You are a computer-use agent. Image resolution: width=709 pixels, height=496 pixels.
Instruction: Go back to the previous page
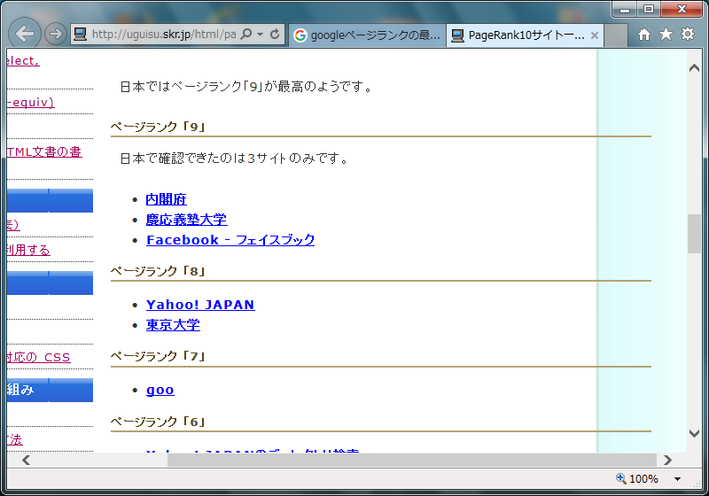(25, 34)
